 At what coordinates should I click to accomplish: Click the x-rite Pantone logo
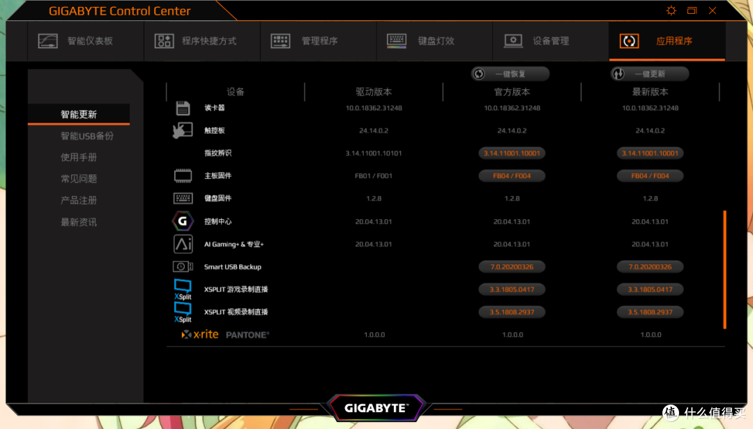click(225, 334)
